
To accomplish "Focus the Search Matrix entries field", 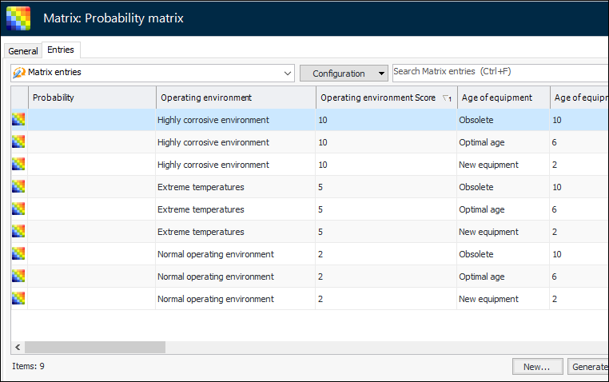I will click(x=500, y=72).
